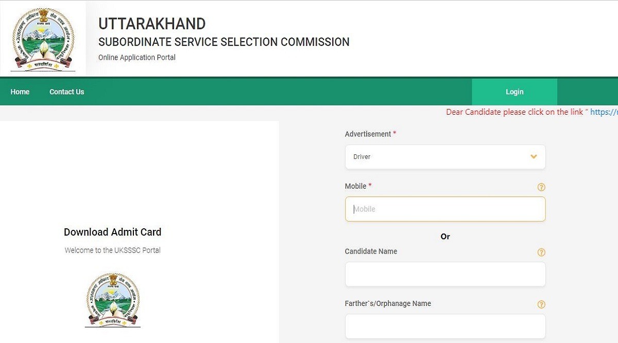
Task: Click into the Candidate Name text box
Action: pos(445,275)
